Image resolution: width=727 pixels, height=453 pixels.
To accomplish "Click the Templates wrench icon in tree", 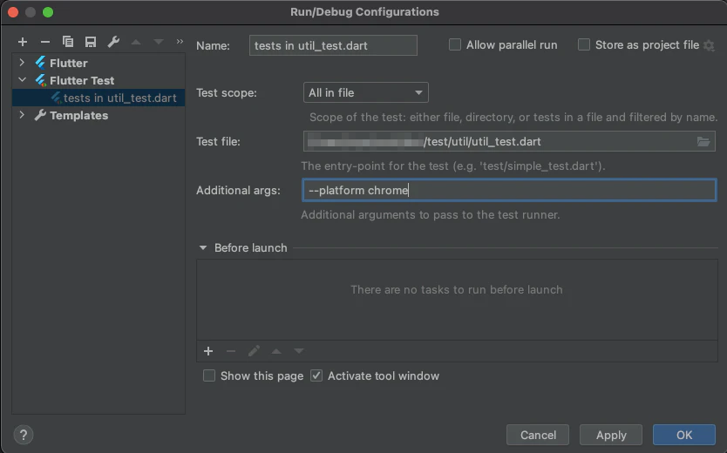I will point(40,115).
